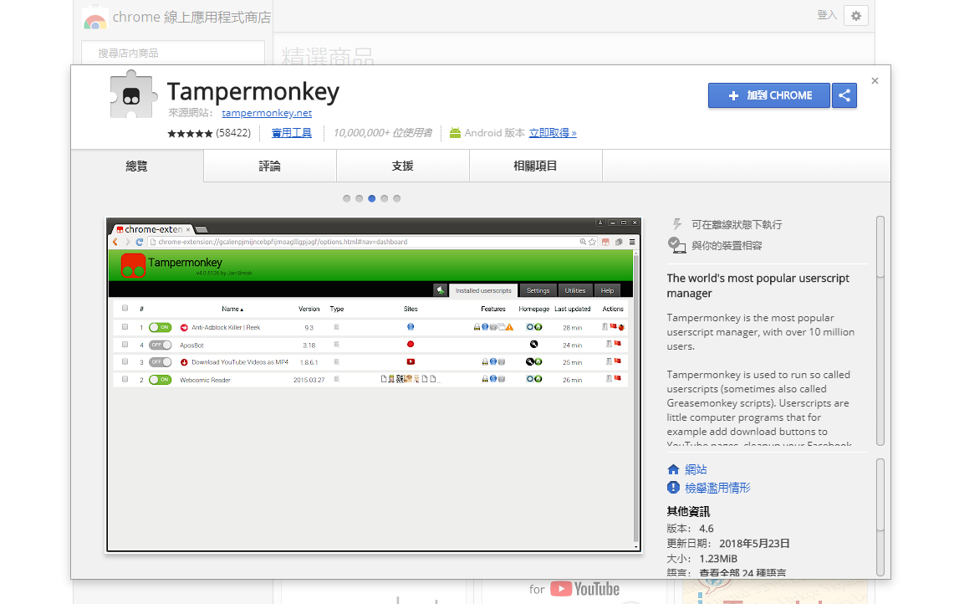Click the Tampermonkey red logo in screenshot
Image resolution: width=954 pixels, height=604 pixels.
(133, 265)
